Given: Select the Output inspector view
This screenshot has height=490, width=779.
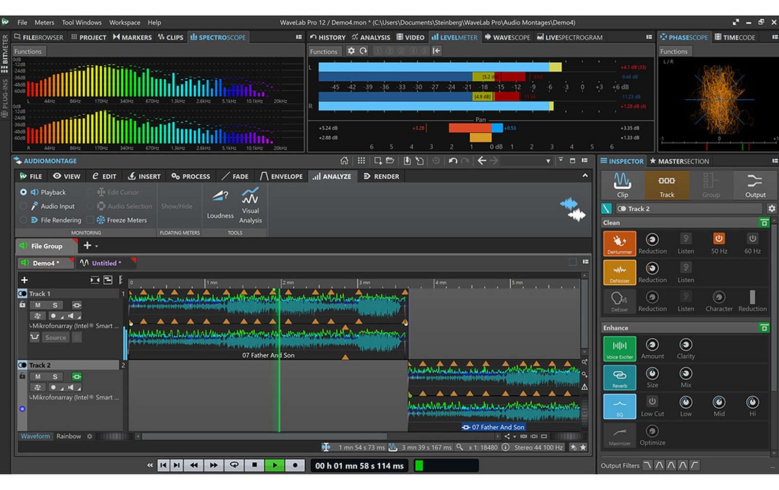Looking at the screenshot, I should tap(755, 184).
